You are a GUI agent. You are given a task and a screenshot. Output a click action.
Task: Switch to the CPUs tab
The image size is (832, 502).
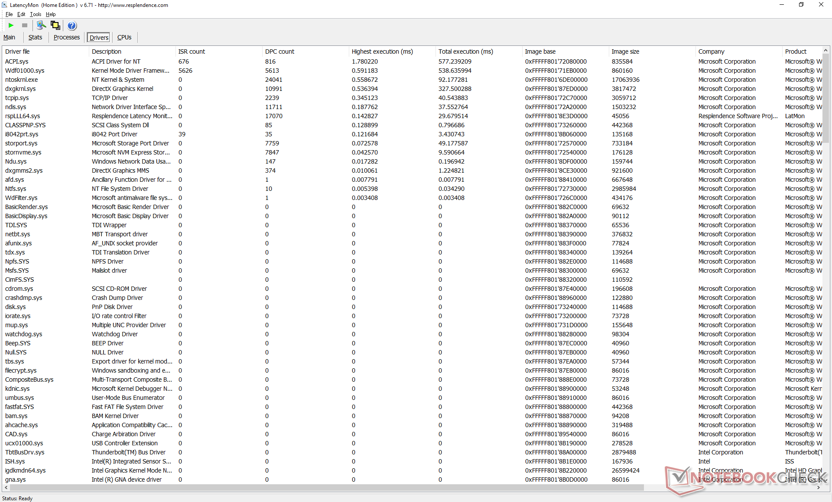pyautogui.click(x=124, y=37)
